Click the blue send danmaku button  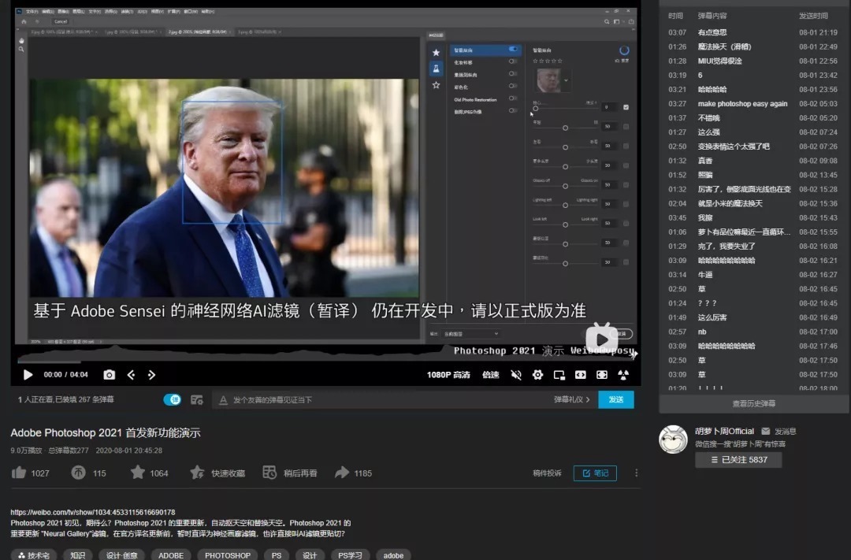(615, 400)
